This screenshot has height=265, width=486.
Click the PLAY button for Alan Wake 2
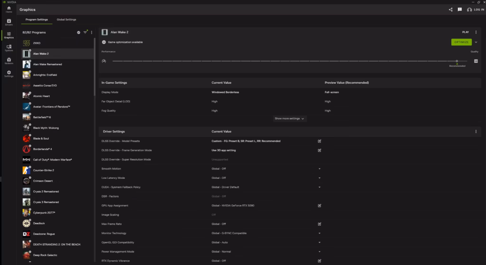point(465,32)
